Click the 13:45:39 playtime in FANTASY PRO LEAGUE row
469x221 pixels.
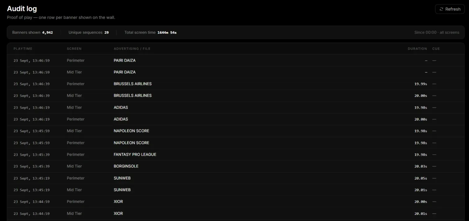[x=32, y=154]
